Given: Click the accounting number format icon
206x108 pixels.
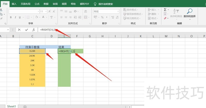Looking at the screenshot, I should 96,17.
